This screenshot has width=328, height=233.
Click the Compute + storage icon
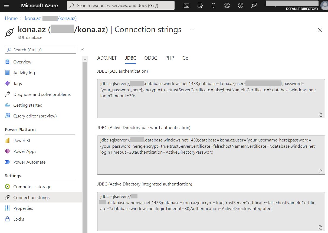(8, 187)
